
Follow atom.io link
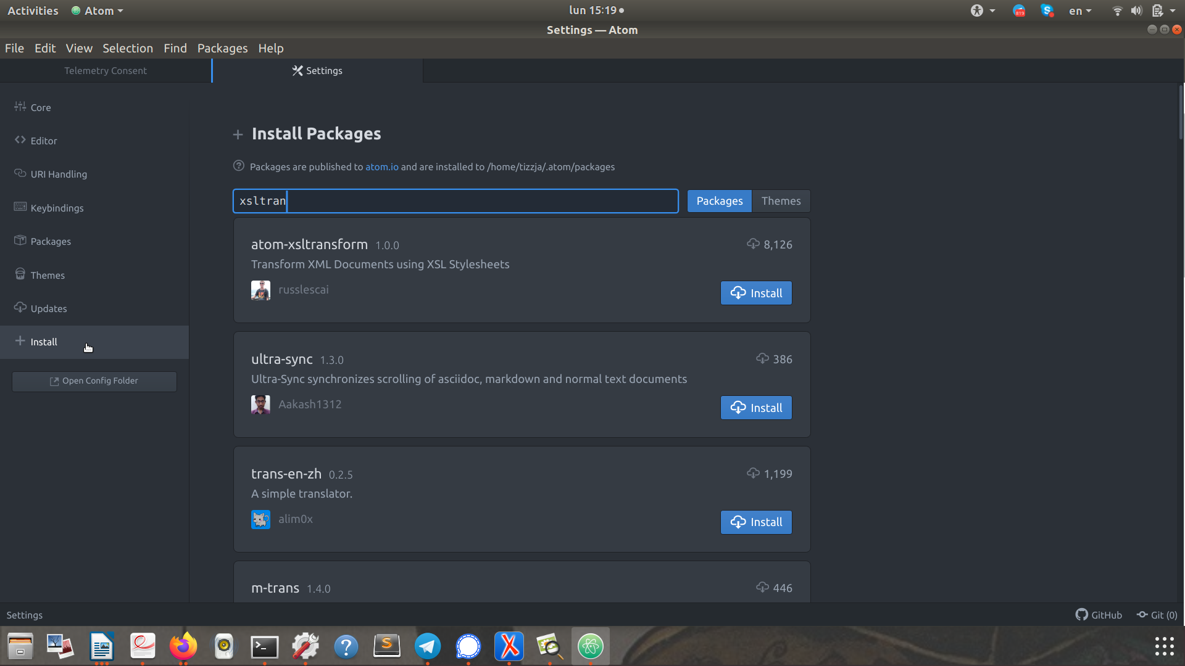point(382,166)
